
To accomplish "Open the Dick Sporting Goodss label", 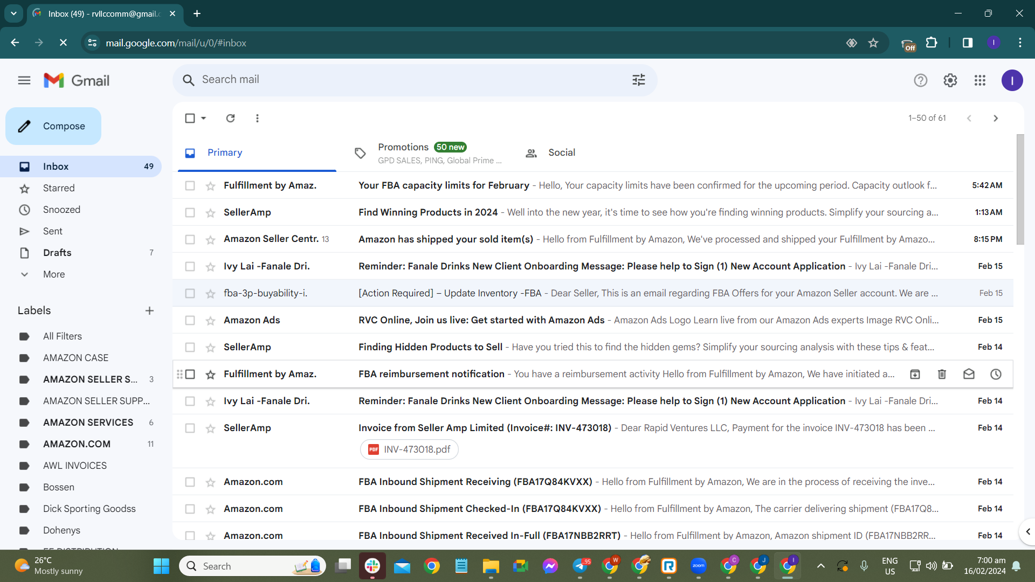I will pos(89,509).
